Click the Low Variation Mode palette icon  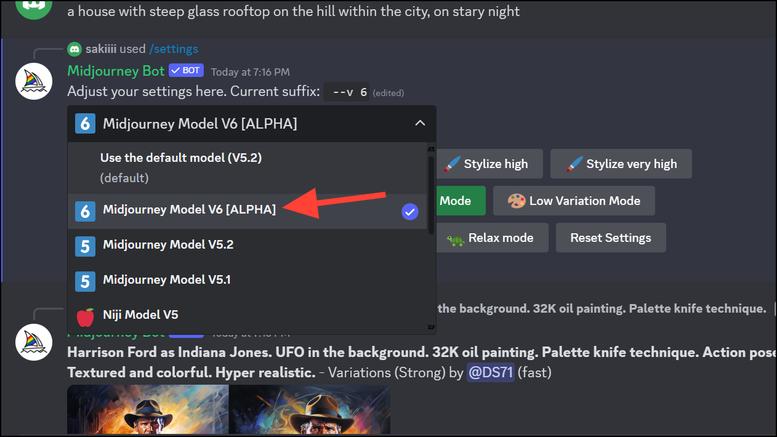[x=518, y=201]
